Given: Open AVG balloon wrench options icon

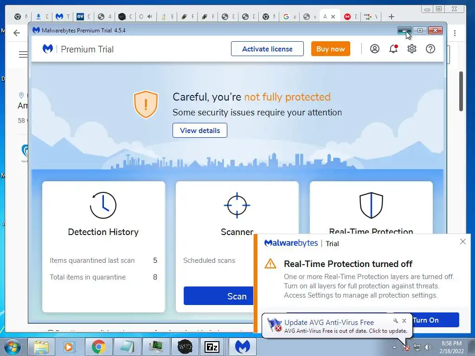Looking at the screenshot, I should click(x=395, y=321).
